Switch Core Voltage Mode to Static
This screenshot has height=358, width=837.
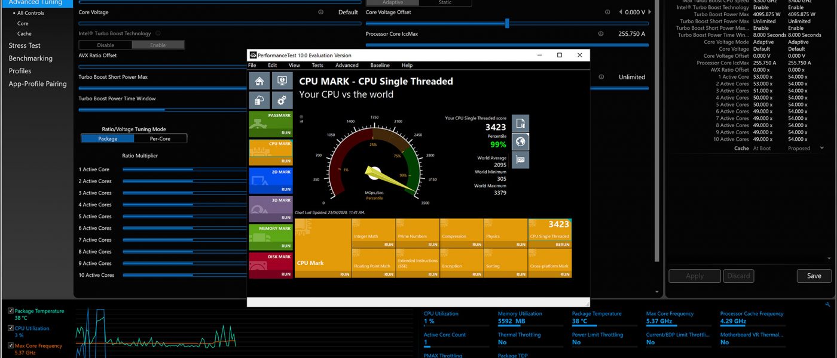(x=445, y=2)
